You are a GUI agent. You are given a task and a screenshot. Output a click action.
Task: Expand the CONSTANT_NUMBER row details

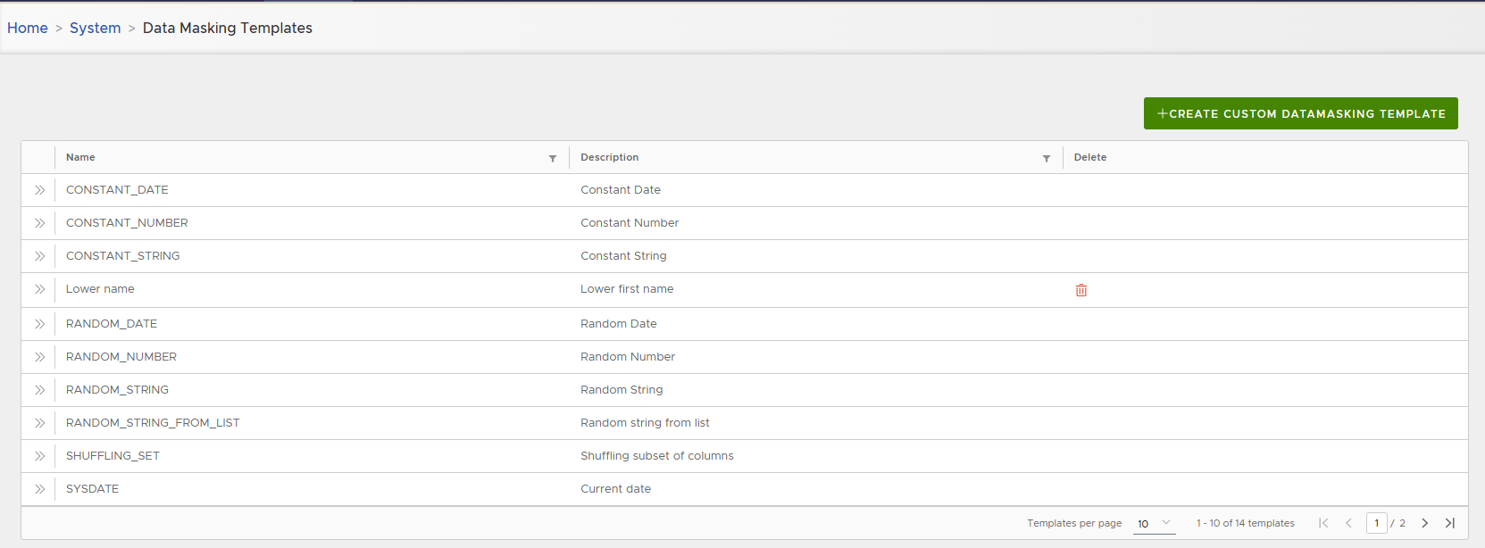point(39,223)
